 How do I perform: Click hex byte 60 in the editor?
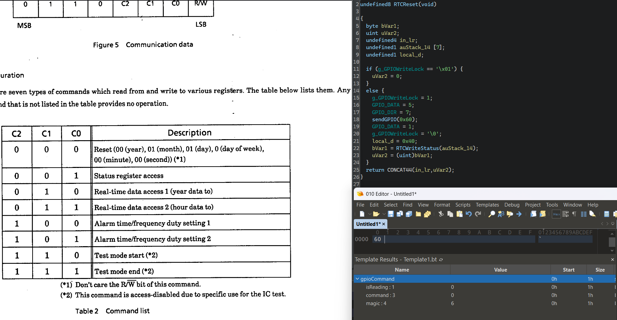[x=378, y=239]
